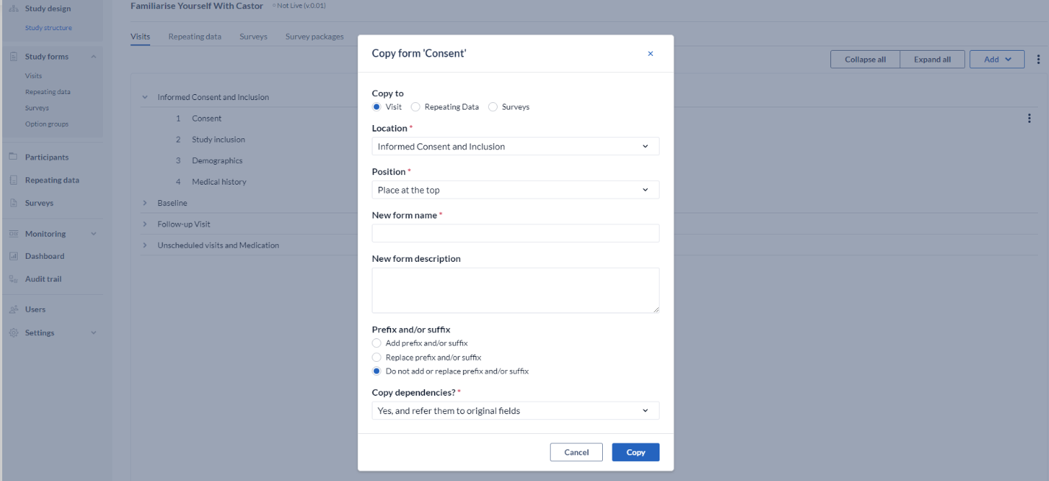Open the Add dropdown button

tap(997, 60)
